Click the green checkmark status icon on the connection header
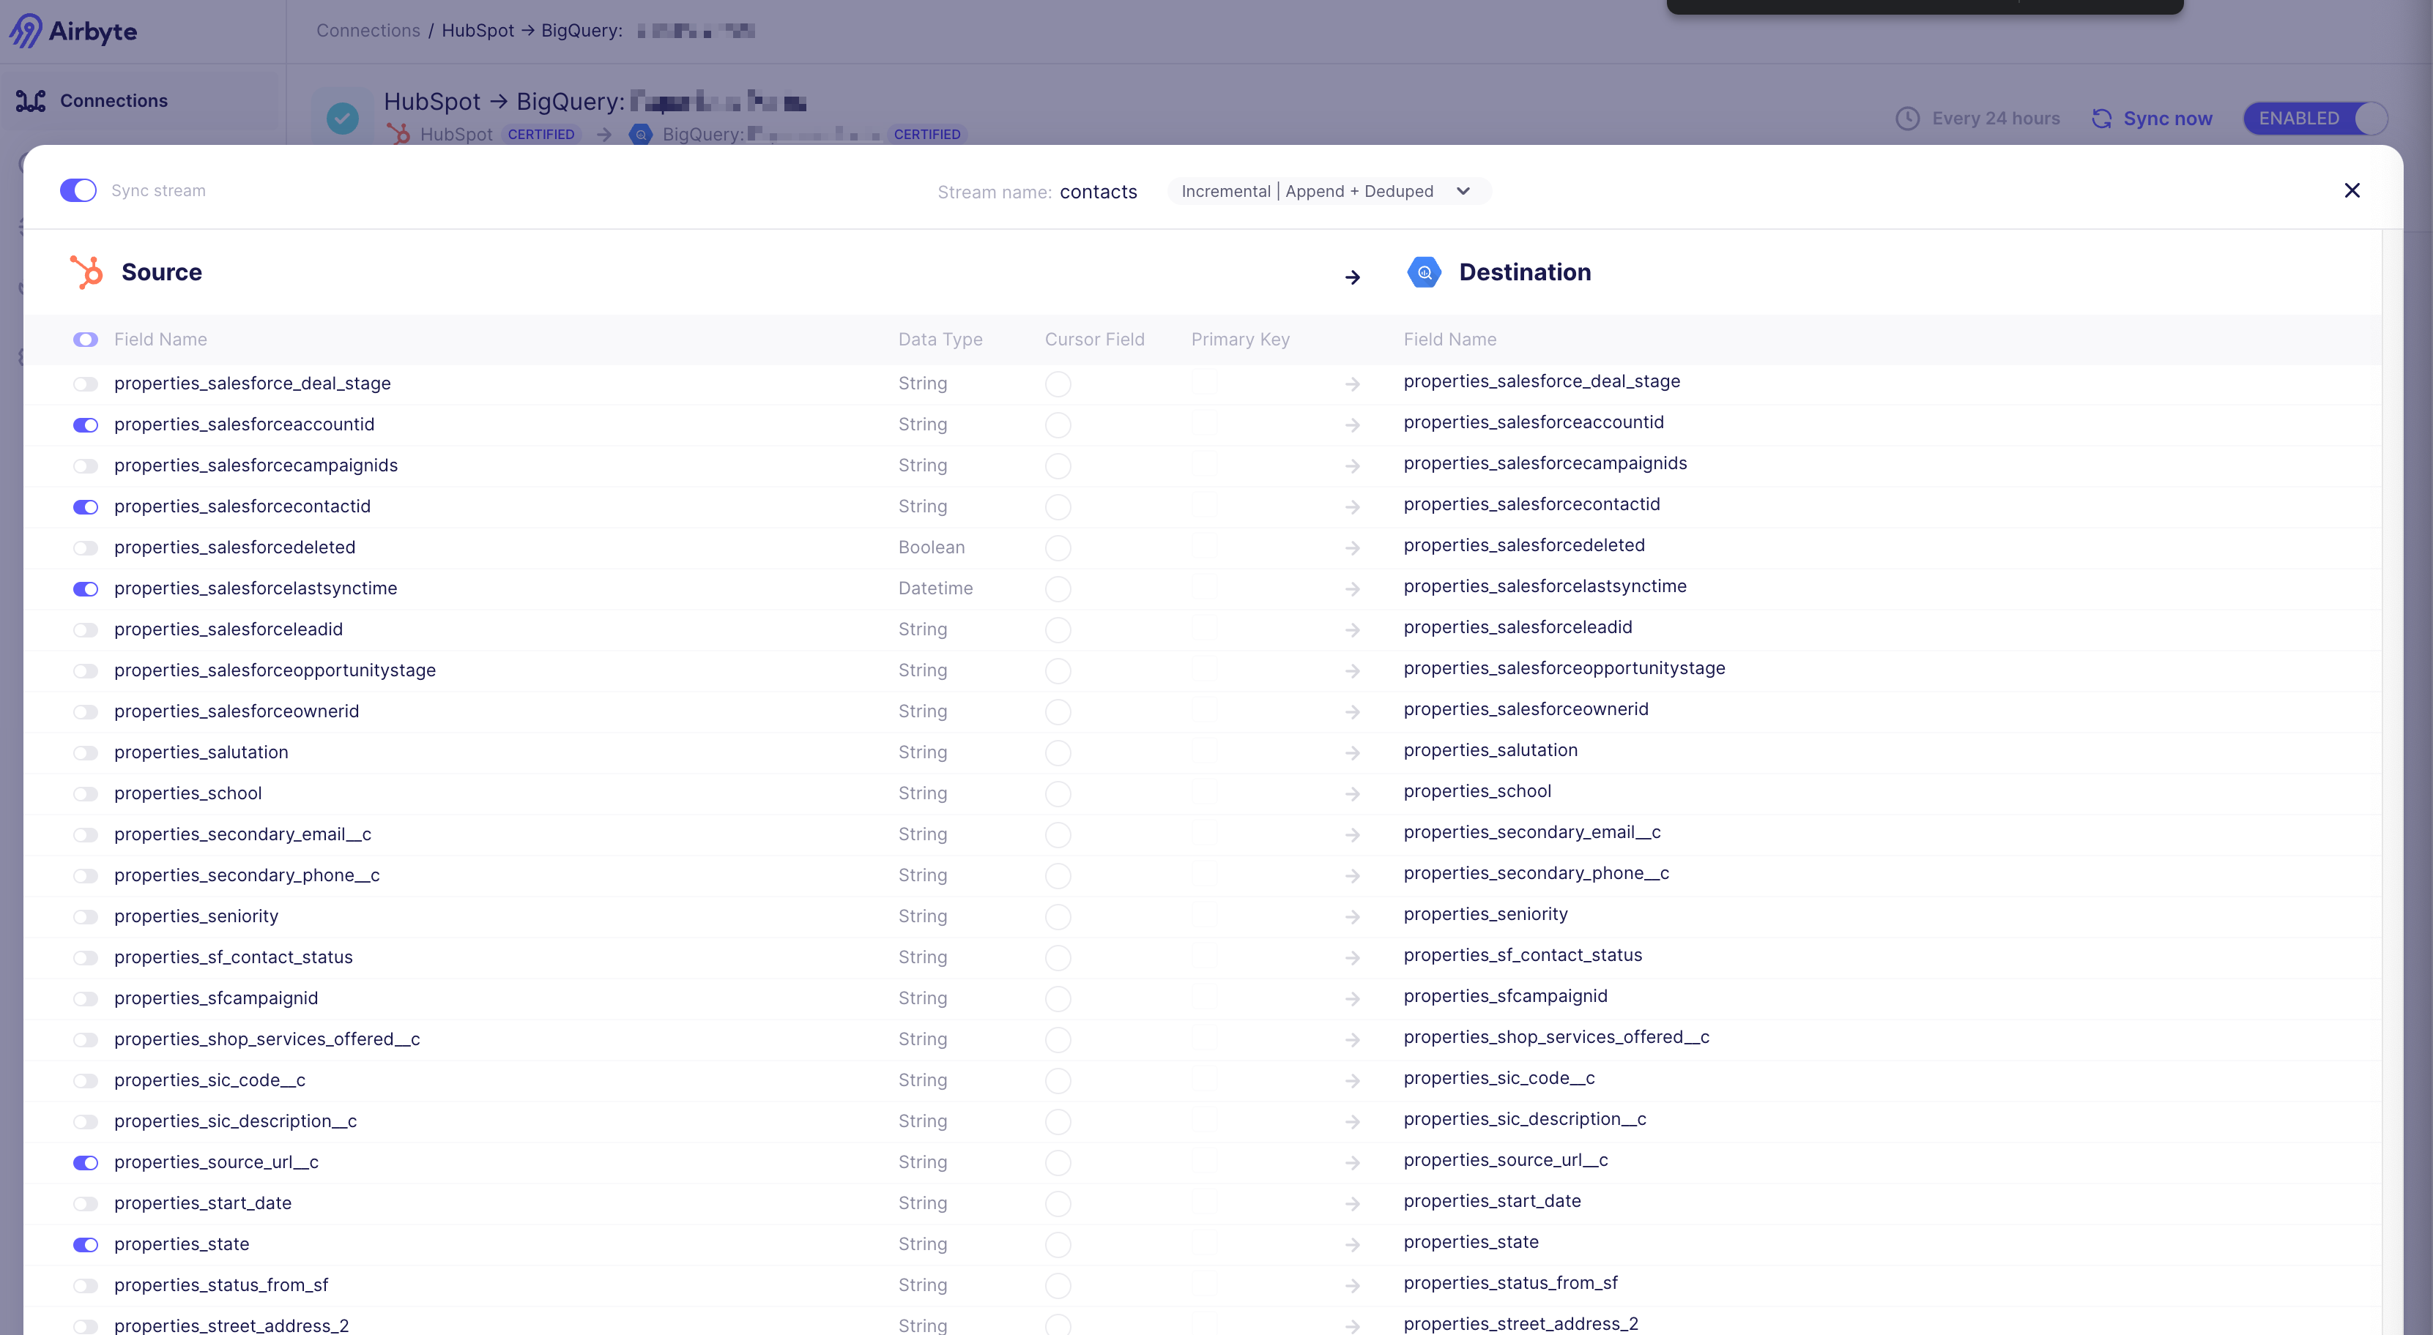2433x1335 pixels. click(x=342, y=117)
